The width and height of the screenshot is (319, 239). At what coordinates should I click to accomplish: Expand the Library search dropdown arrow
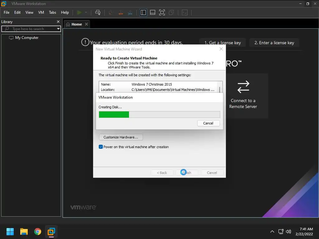coord(58,29)
